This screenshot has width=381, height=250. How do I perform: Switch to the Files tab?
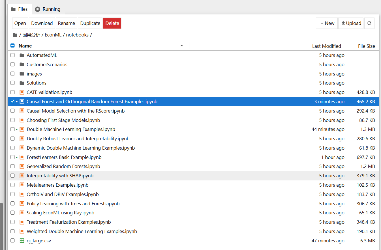(x=20, y=9)
